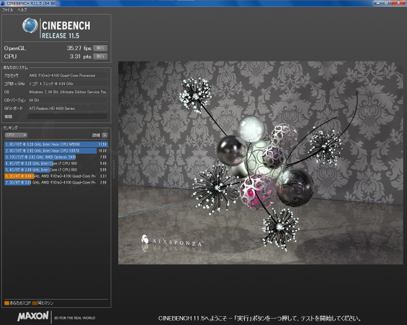This screenshot has width=407, height=325.
Task: Select ranking entry Intel Xeon CPU X5570
Action: (56, 150)
